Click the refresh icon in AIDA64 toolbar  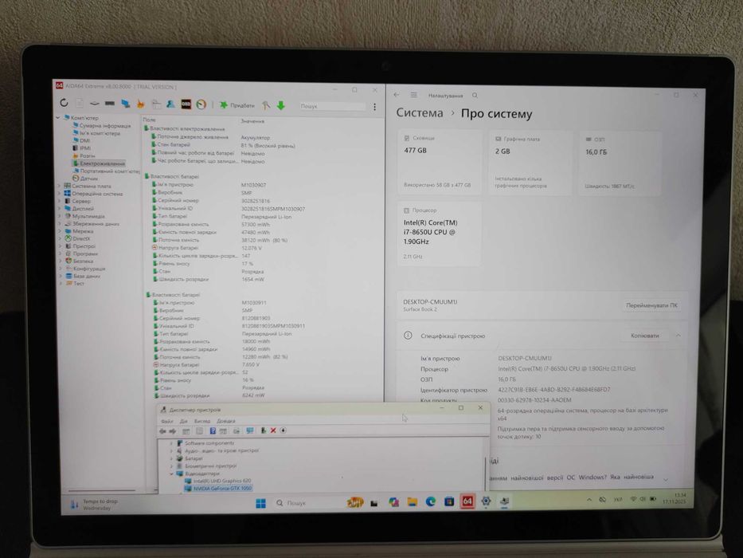click(65, 103)
